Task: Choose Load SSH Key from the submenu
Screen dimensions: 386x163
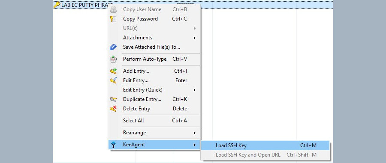Action: pos(265,145)
